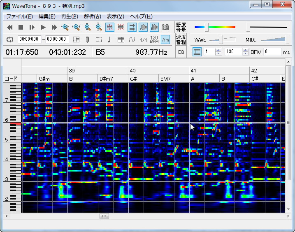Screen dimensions: 295x232
Task: Increase BPM with the up arrow
Action: click(x=246, y=50)
